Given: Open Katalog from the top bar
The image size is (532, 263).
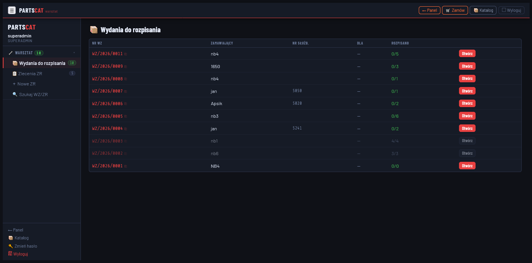Looking at the screenshot, I should 483,10.
